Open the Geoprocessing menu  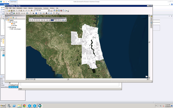(x=38, y=8)
